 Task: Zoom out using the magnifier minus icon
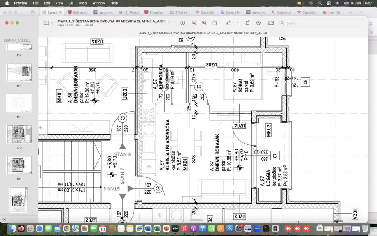pos(194,23)
